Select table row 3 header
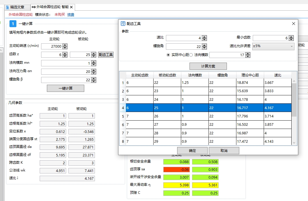 (x=123, y=100)
